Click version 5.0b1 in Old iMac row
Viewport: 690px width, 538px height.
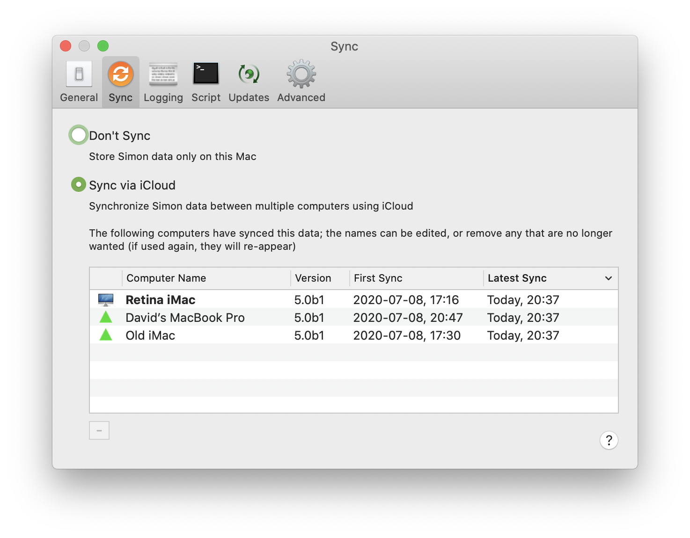(x=309, y=335)
